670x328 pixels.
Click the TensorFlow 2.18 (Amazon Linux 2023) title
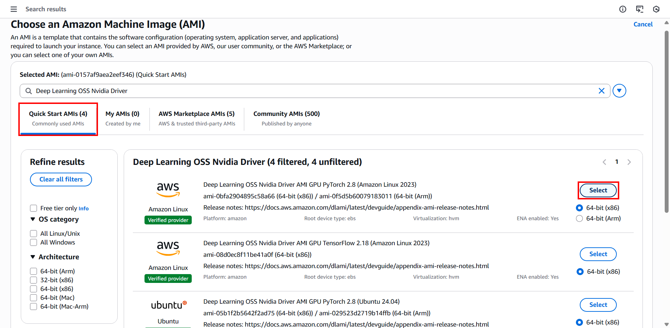316,243
